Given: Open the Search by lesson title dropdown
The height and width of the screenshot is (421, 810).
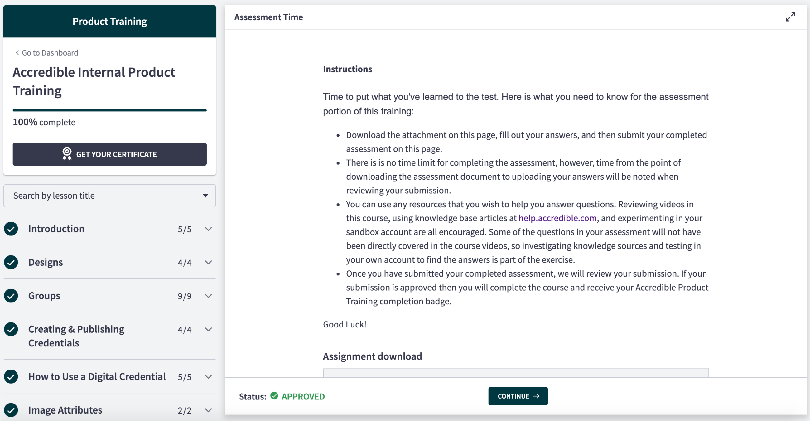Looking at the screenshot, I should click(205, 196).
